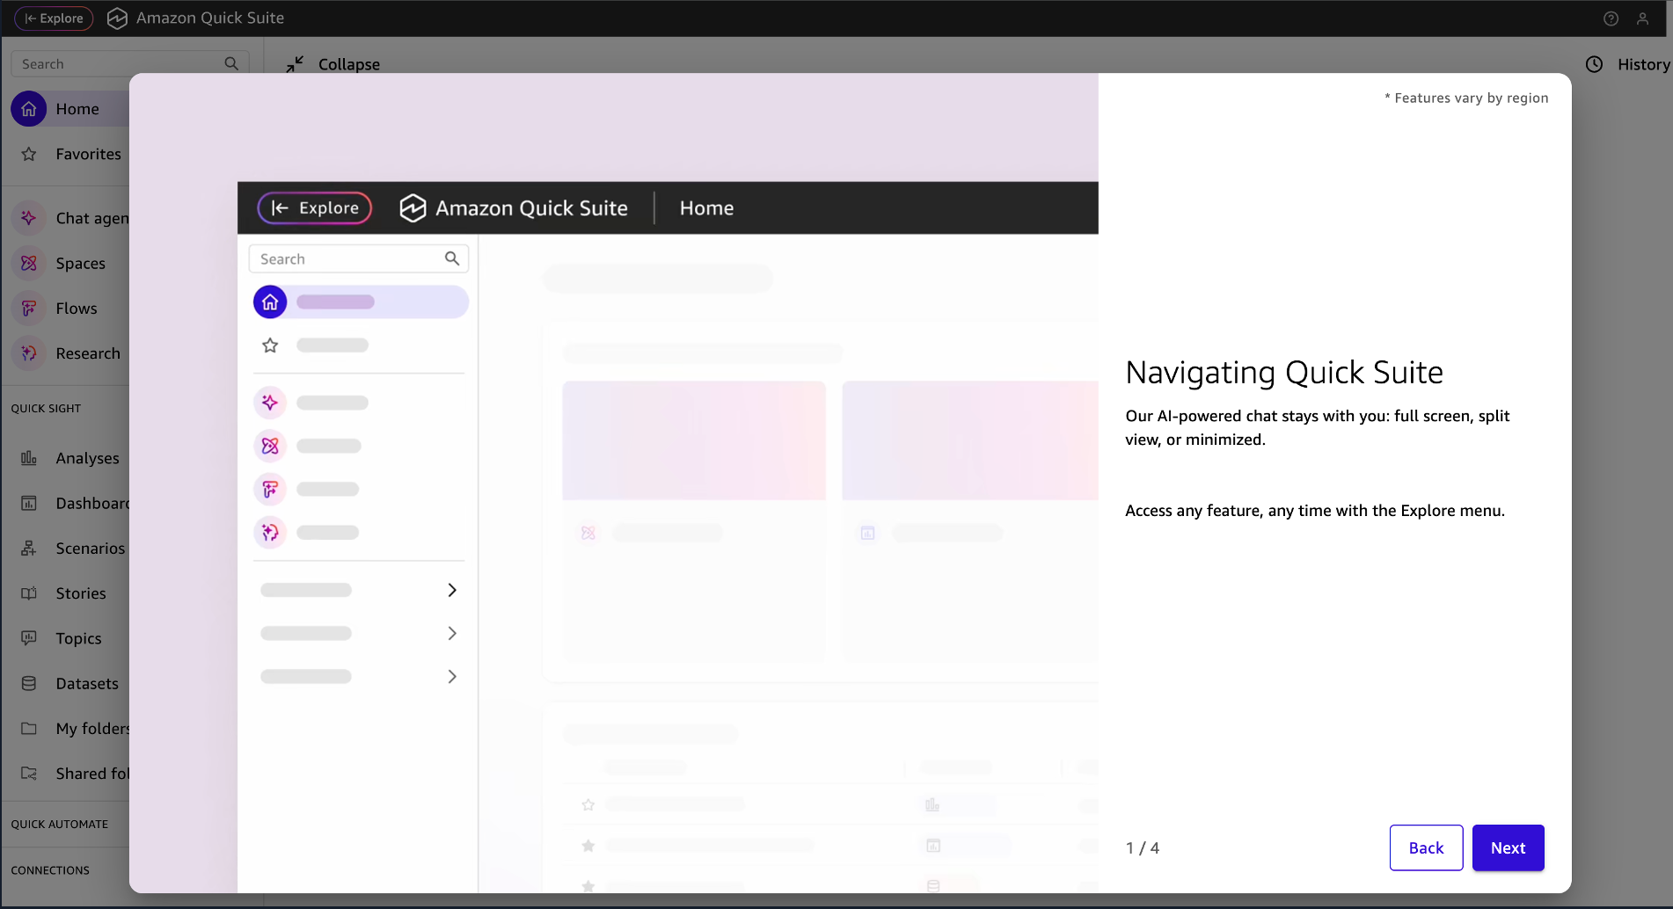
Task: Click the Next button in tour
Action: click(1508, 847)
